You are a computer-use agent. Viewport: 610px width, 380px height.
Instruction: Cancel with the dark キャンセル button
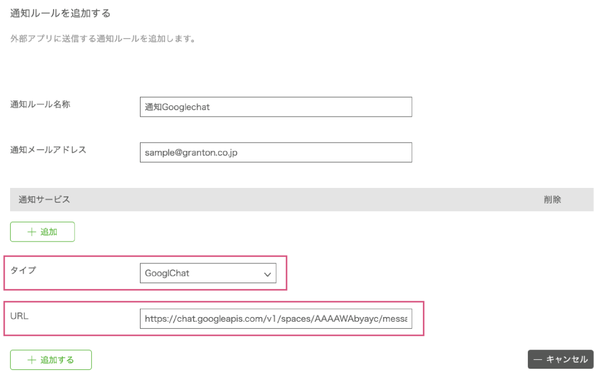561,359
